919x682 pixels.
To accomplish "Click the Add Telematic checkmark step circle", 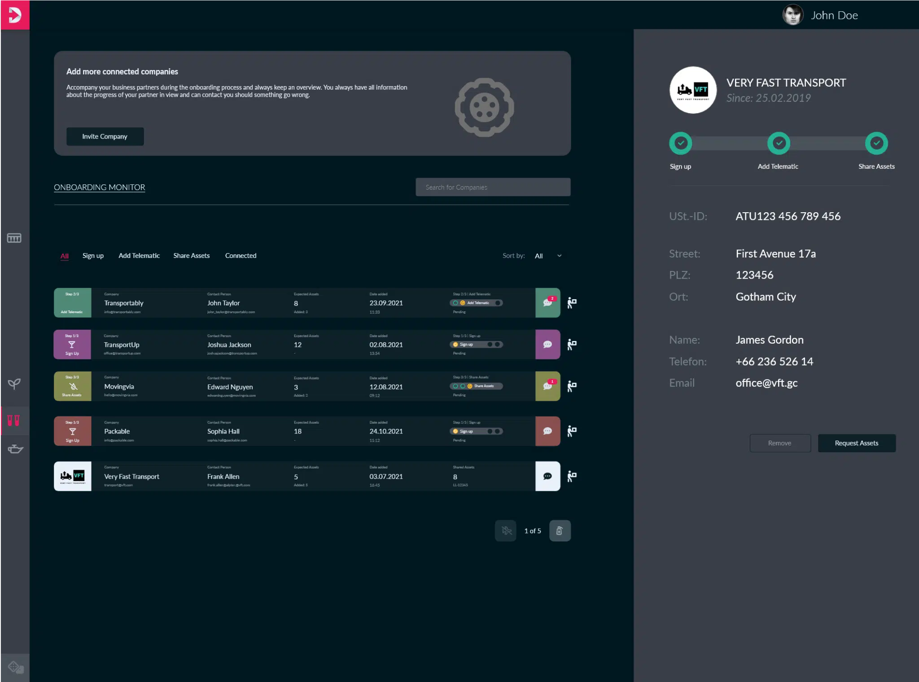I will click(x=779, y=144).
